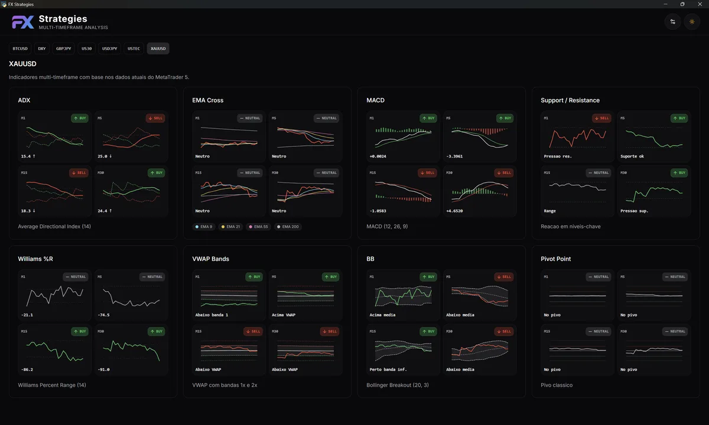The height and width of the screenshot is (425, 709).
Task: Click the BUY badge on BB M1
Action: tap(428, 276)
